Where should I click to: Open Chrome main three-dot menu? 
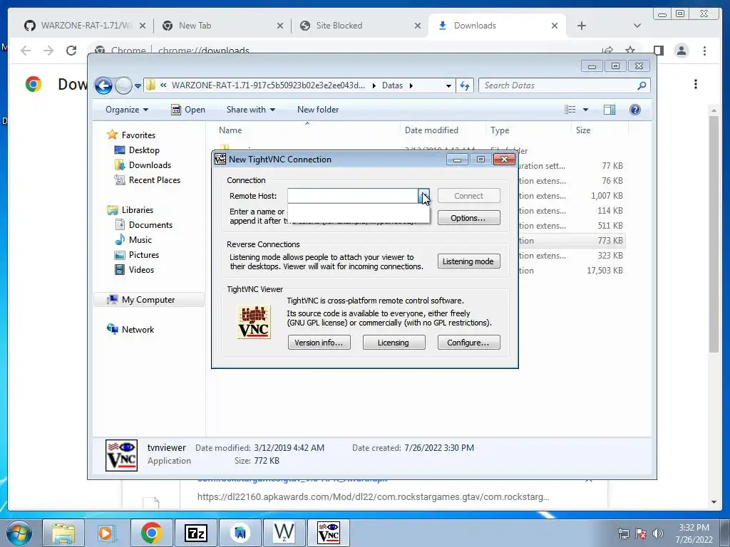tap(704, 51)
